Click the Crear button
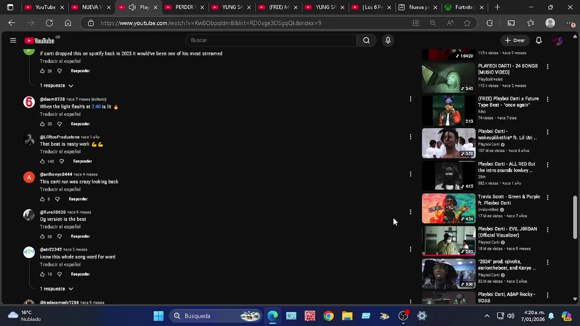 tap(515, 40)
